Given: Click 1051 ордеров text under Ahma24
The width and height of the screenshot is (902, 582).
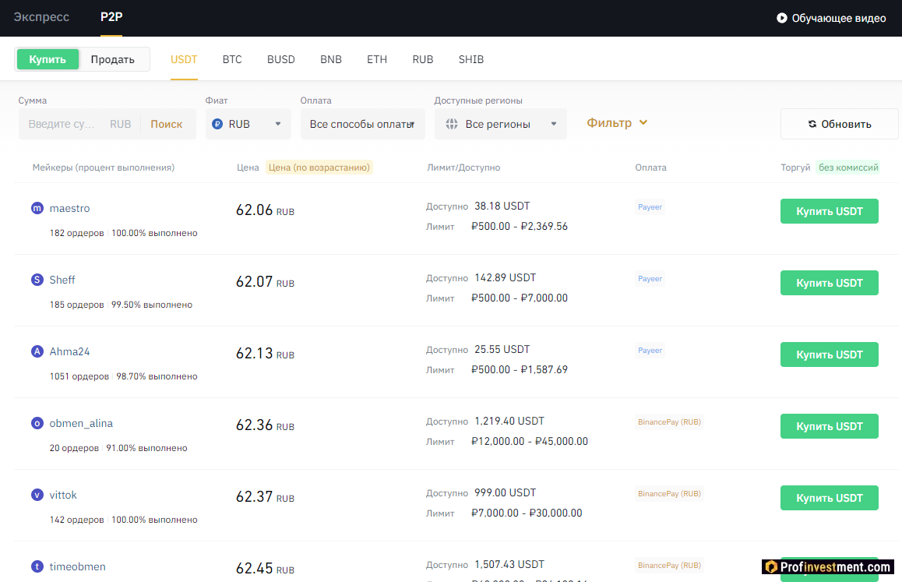Looking at the screenshot, I should click(79, 376).
